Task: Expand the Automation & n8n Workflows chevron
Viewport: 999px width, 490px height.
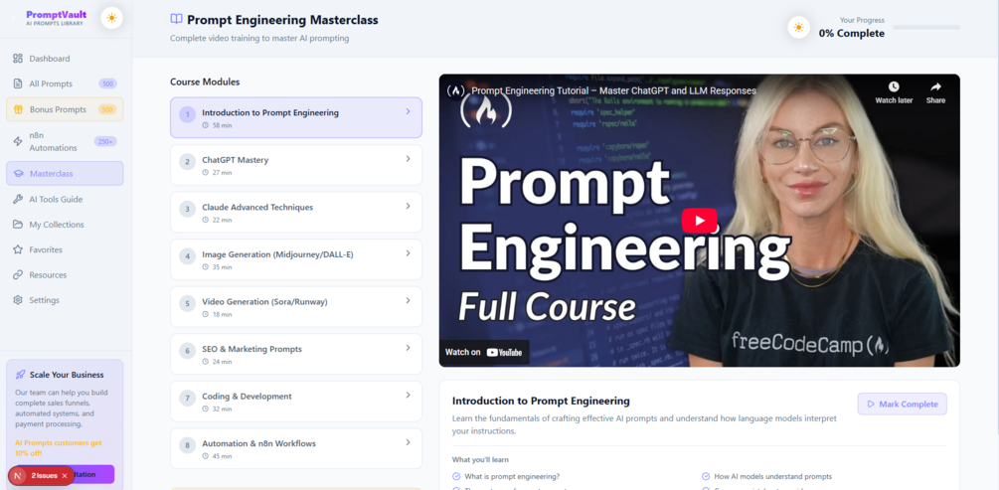Action: pyautogui.click(x=408, y=442)
